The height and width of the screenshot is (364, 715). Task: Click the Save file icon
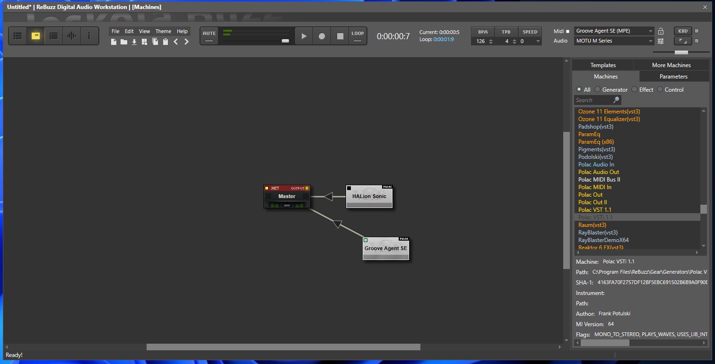134,42
